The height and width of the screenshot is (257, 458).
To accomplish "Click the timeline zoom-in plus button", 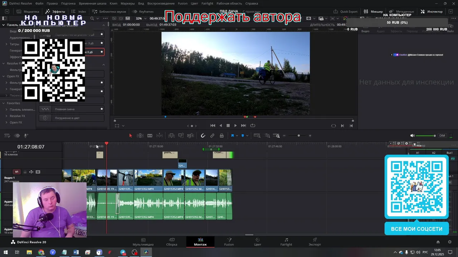I will click(x=310, y=136).
